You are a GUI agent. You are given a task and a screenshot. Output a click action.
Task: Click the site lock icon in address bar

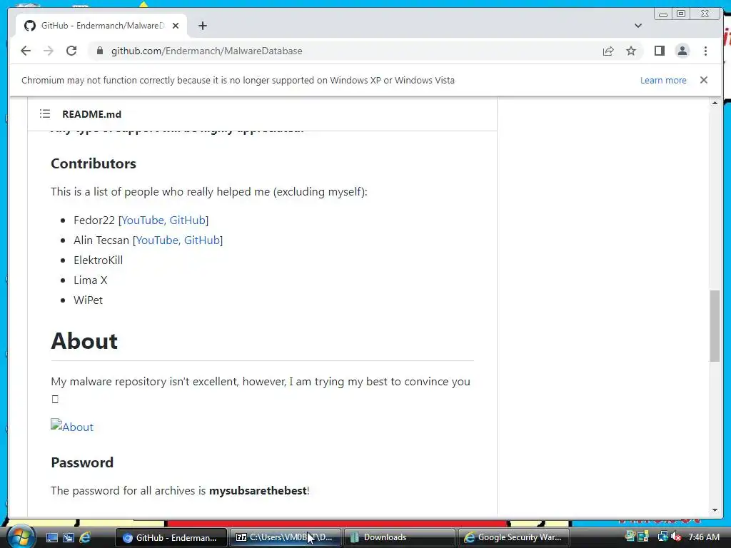coord(99,51)
